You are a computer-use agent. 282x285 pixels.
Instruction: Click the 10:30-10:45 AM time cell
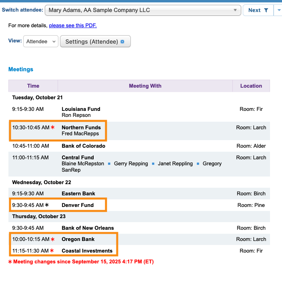[31, 127]
